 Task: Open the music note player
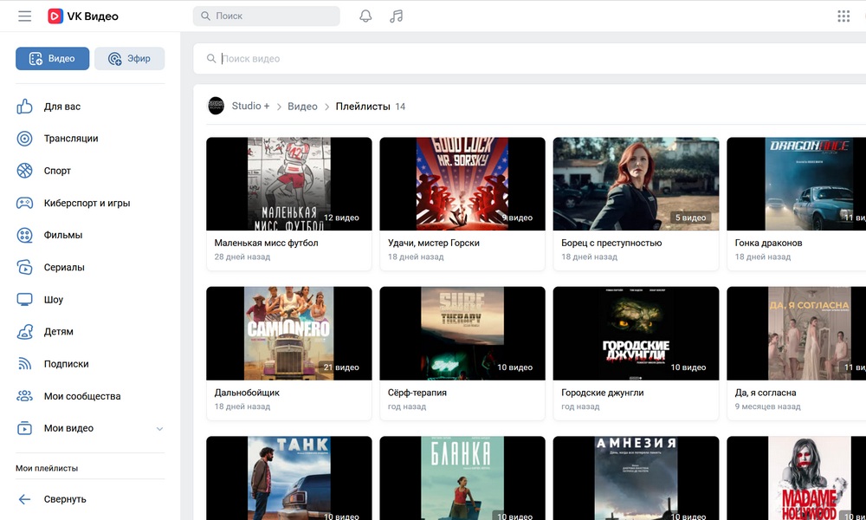[396, 16]
